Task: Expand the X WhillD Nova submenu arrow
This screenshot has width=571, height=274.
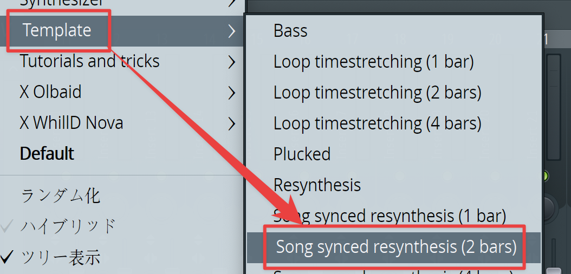Action: pyautogui.click(x=232, y=124)
